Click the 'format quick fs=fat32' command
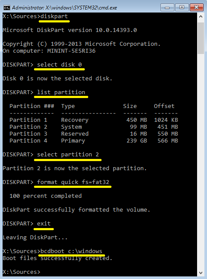The height and width of the screenshot is (279, 207). tap(73, 182)
